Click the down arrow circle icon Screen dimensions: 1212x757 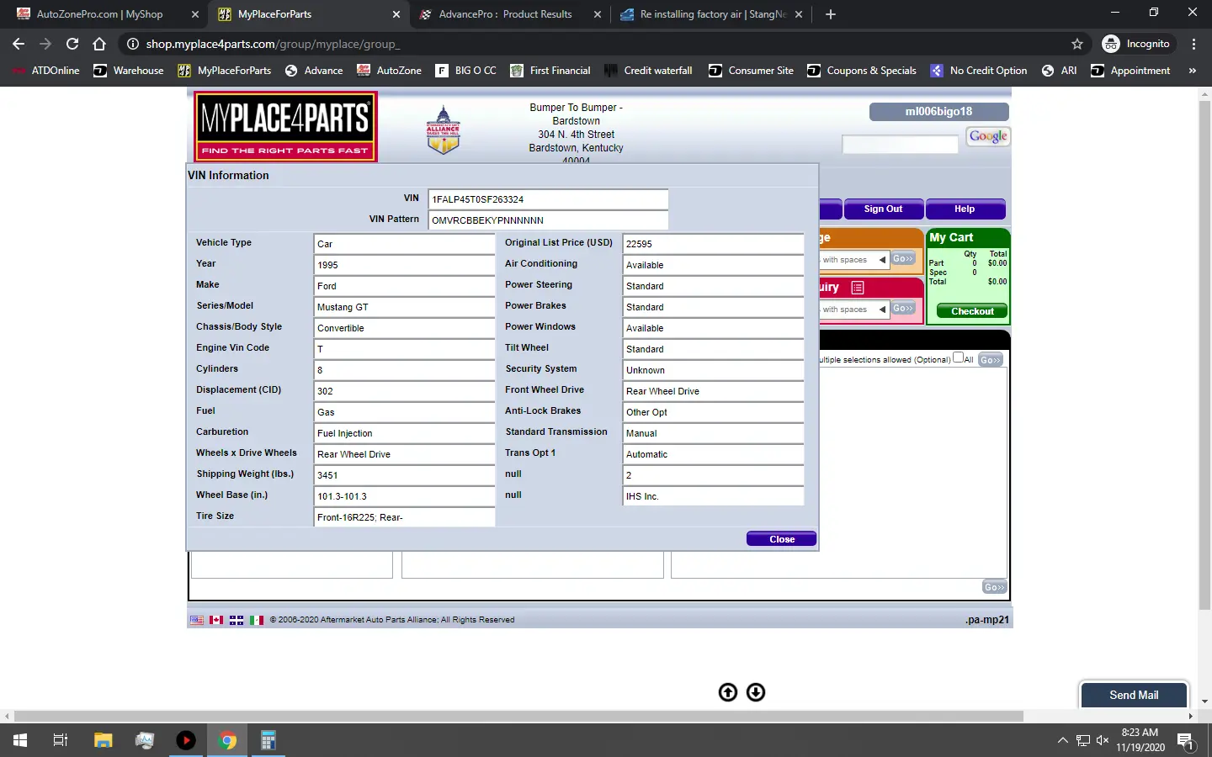756,692
